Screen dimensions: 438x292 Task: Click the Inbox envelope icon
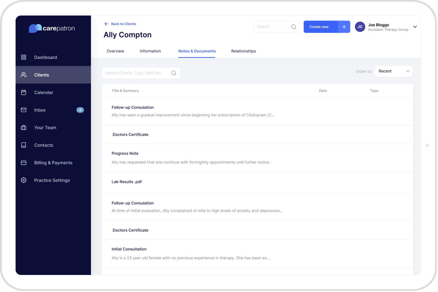click(23, 110)
